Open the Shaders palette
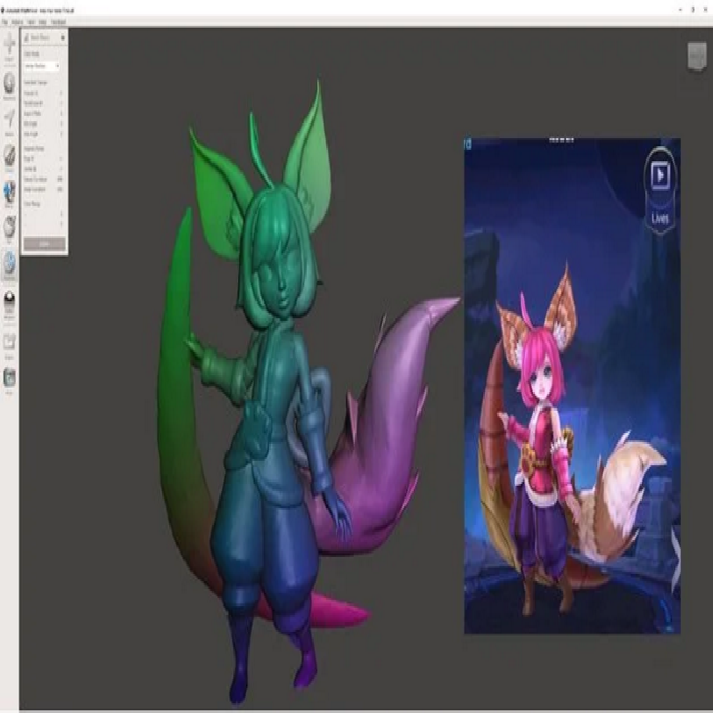The width and height of the screenshot is (713, 713). point(10,304)
